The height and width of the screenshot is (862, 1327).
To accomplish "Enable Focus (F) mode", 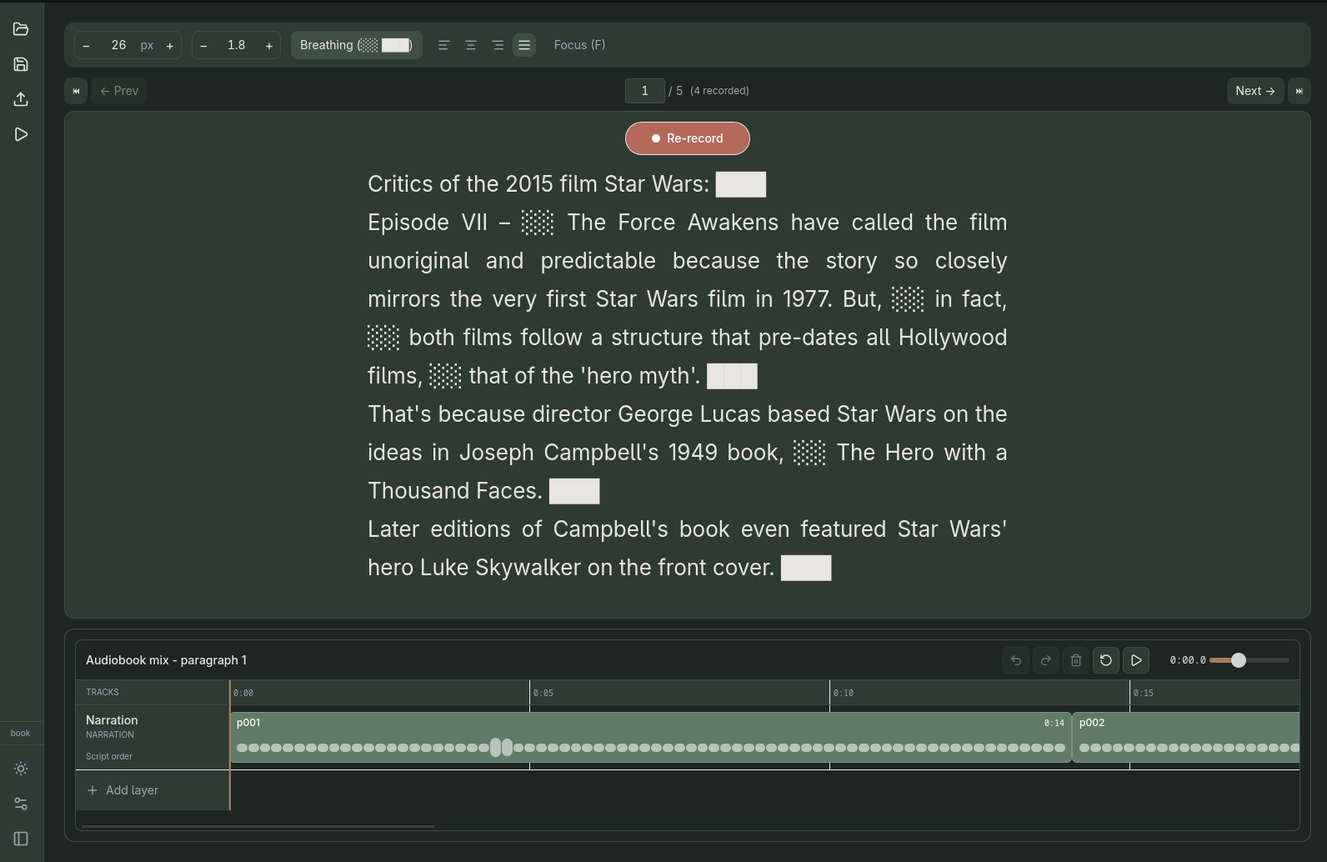I will point(579,45).
